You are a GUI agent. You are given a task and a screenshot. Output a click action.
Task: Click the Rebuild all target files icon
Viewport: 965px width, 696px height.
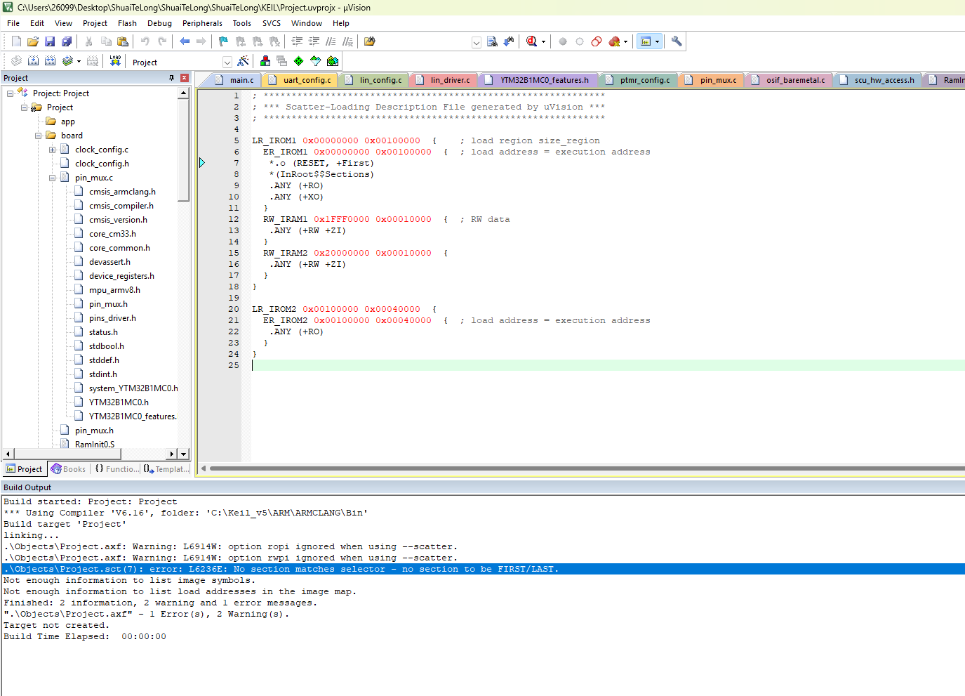[50, 61]
